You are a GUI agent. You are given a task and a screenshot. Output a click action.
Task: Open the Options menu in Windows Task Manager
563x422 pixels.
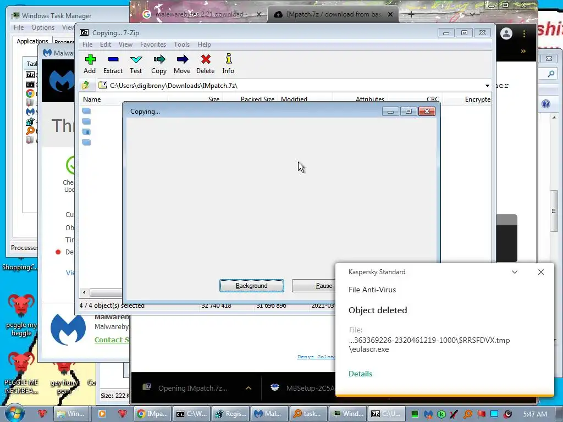point(43,27)
